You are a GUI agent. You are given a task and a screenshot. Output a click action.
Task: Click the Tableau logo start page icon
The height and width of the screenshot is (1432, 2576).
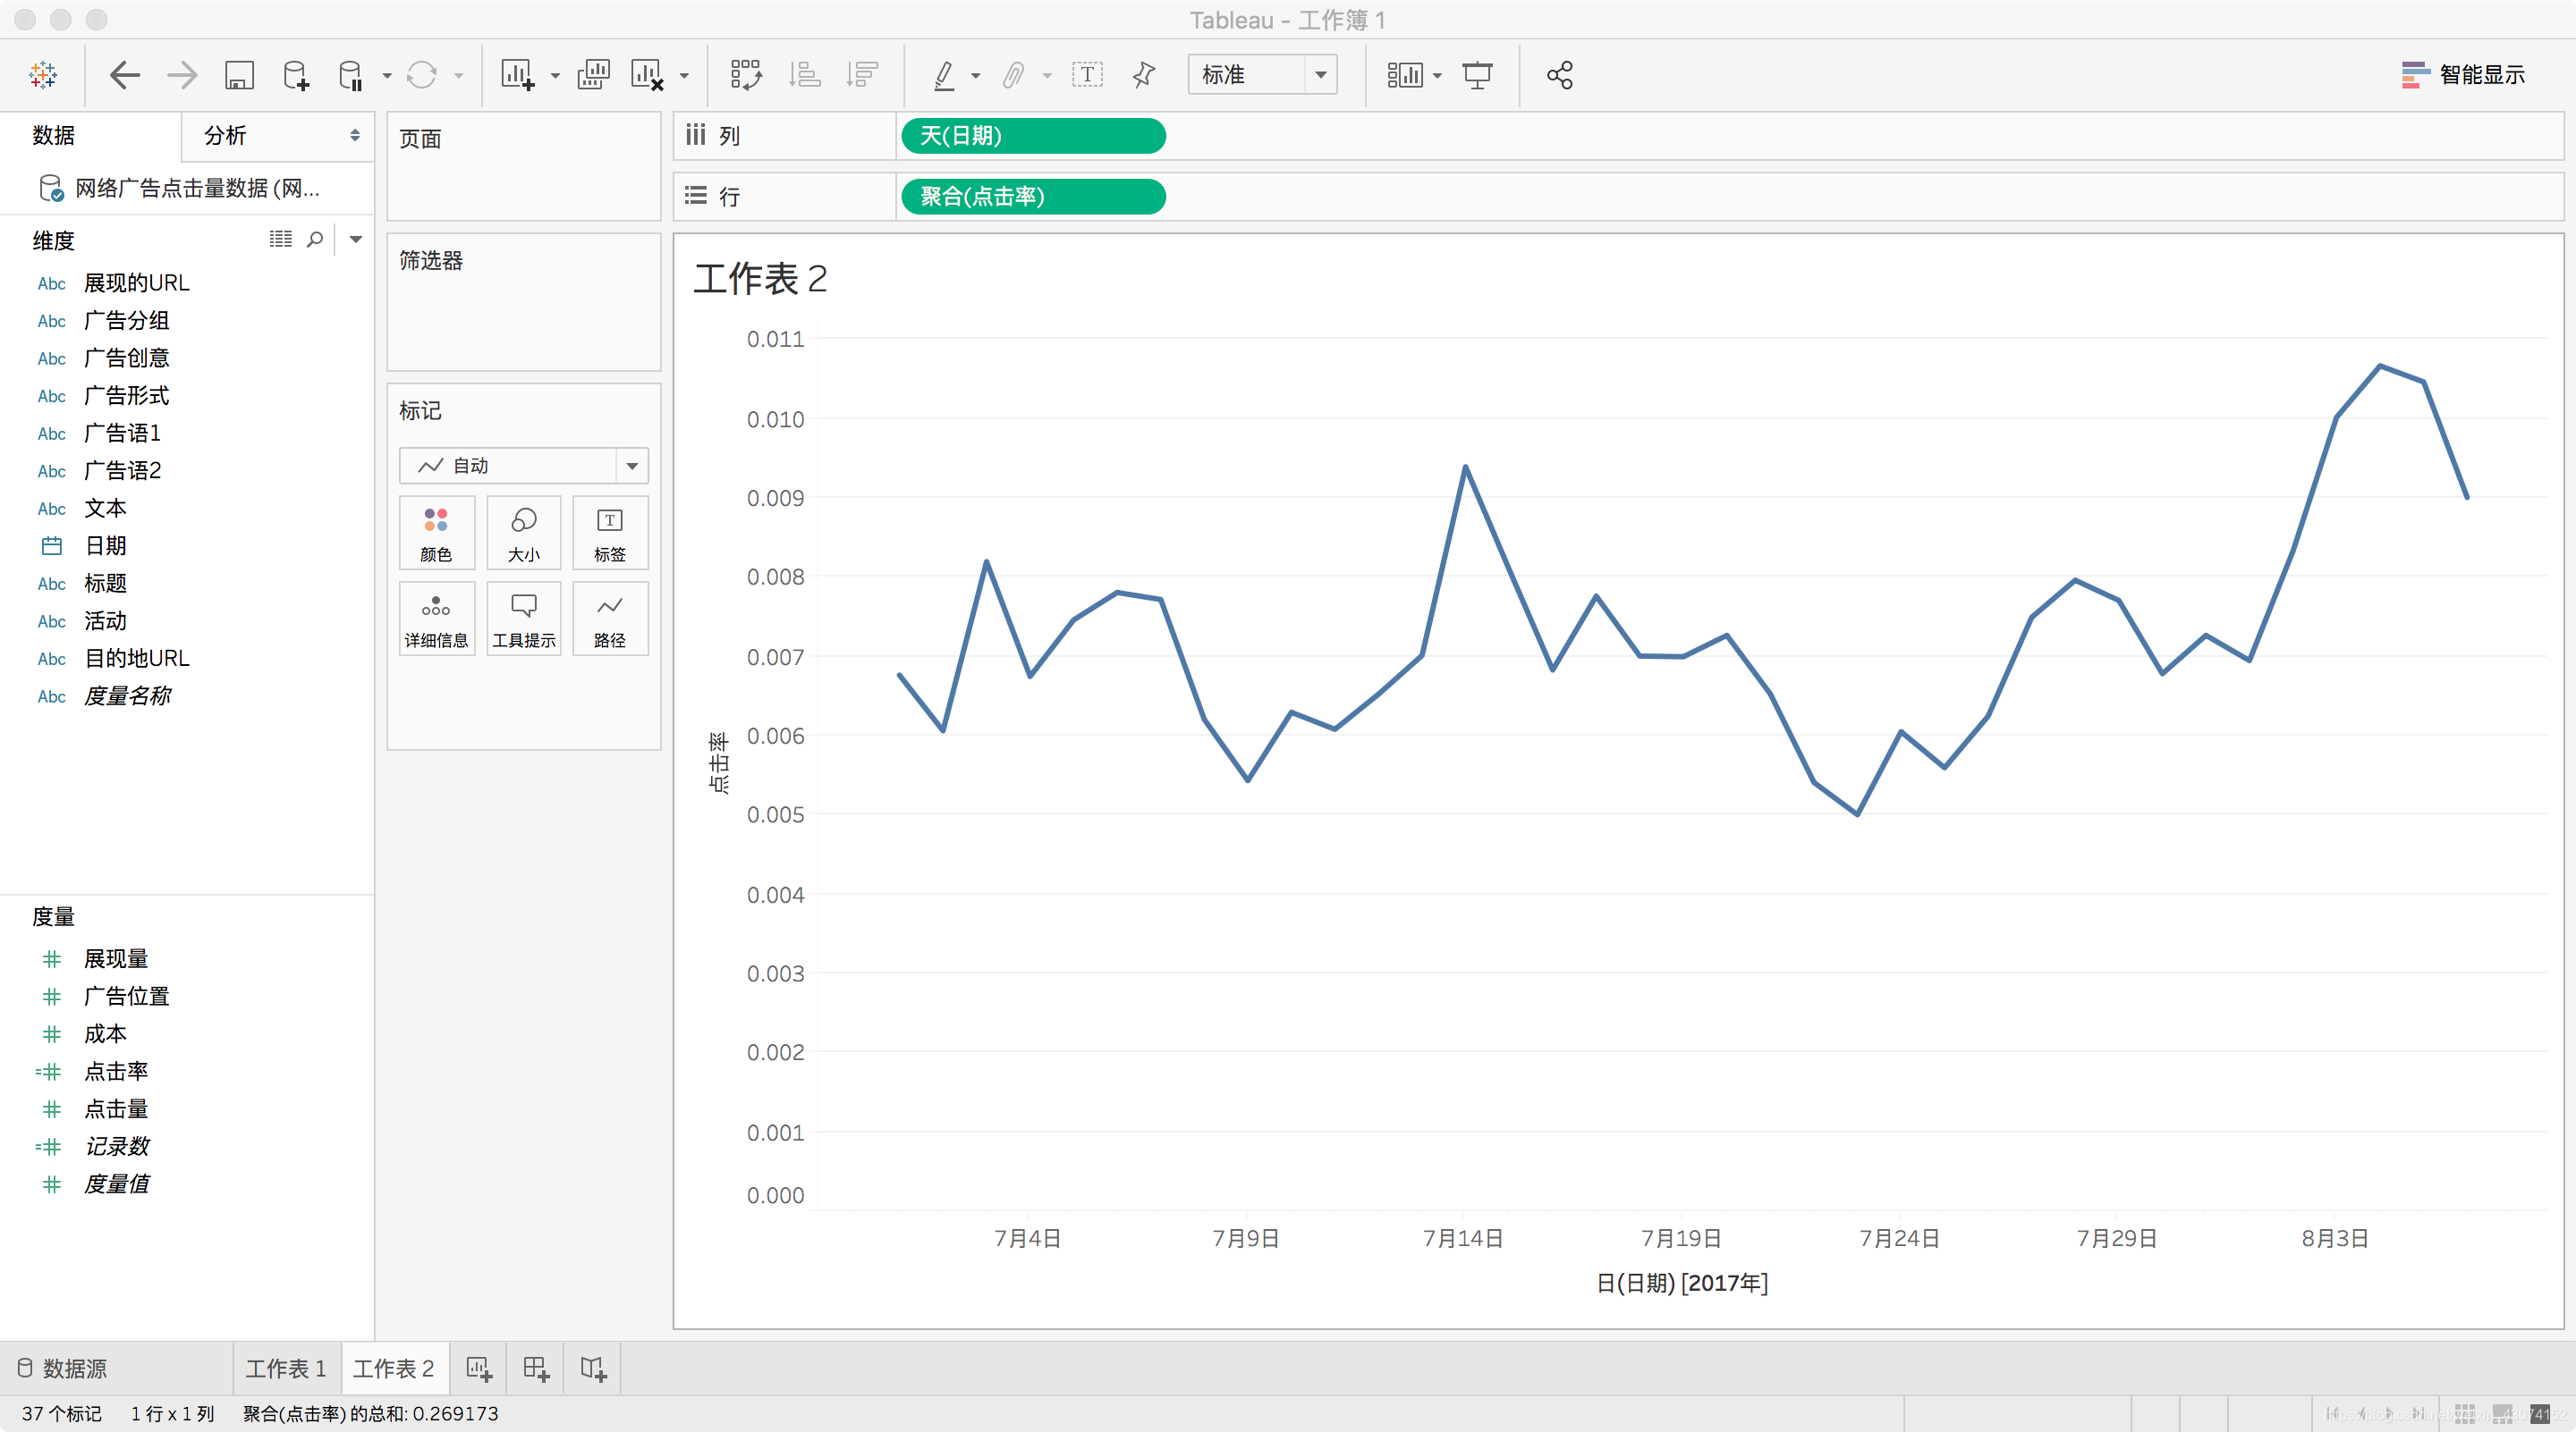[43, 75]
